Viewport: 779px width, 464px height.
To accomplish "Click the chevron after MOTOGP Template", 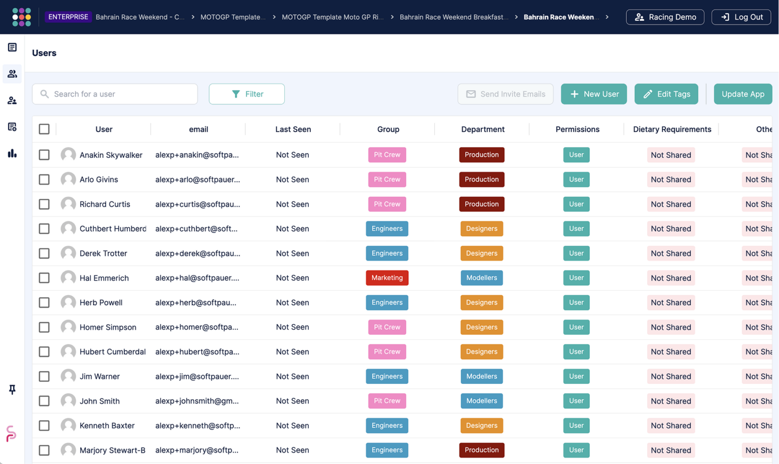I will [274, 17].
